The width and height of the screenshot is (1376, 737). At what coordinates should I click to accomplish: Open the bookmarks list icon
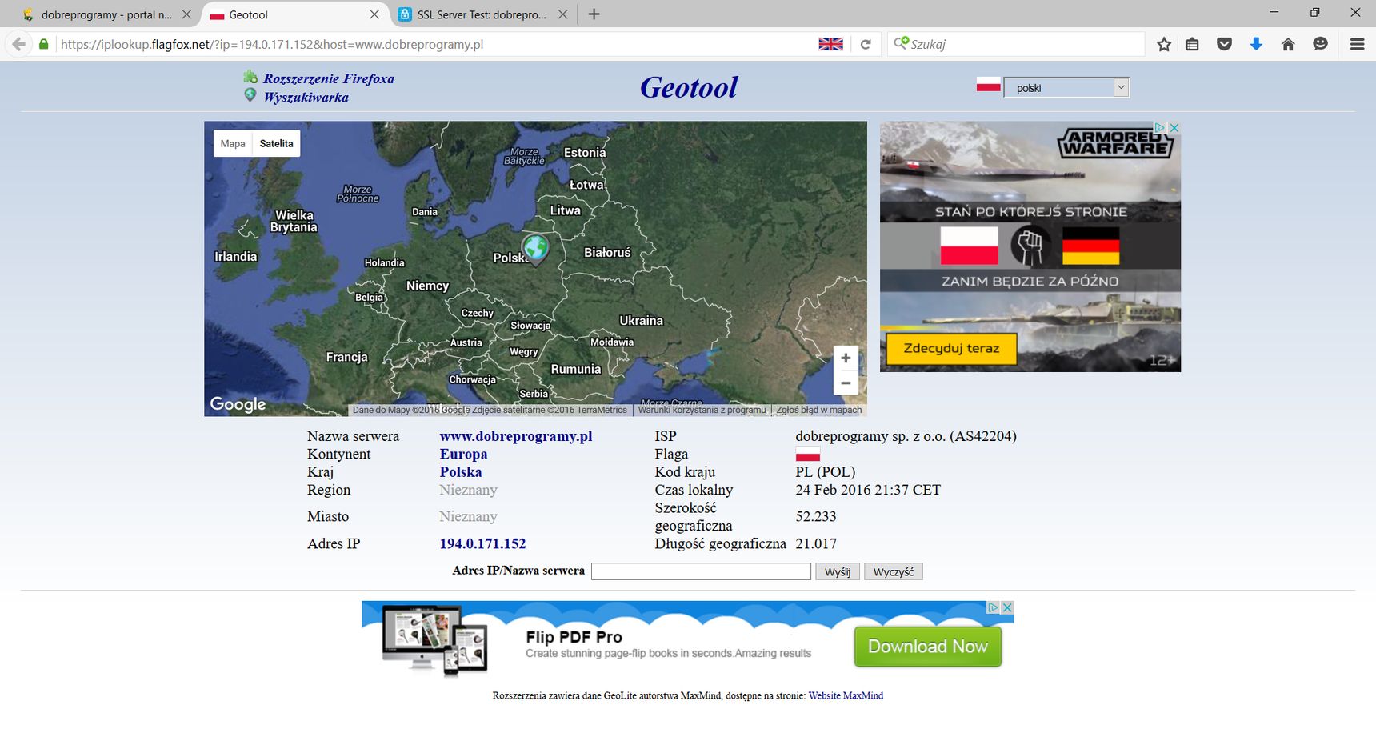click(x=1192, y=44)
